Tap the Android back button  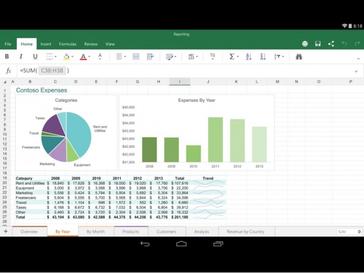point(145,244)
